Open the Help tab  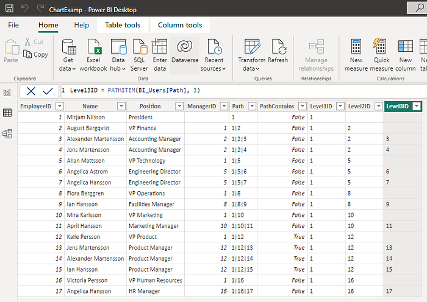pyautogui.click(x=81, y=25)
